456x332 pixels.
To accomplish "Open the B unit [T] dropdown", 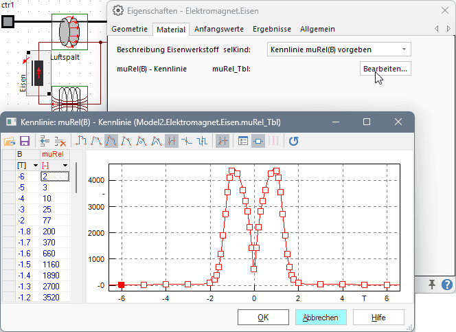I will (x=36, y=166).
